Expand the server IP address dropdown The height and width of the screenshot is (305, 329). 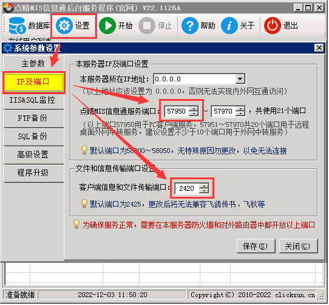(240, 79)
